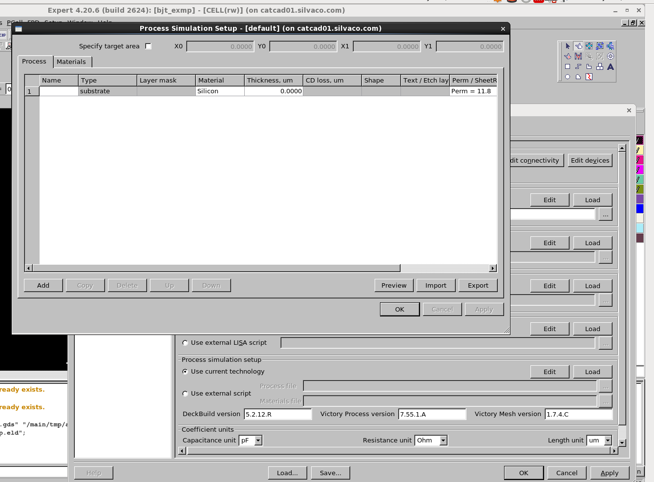Screen dimensions: 654x482
Task: Pick the circle drawing tool
Action: (568, 77)
